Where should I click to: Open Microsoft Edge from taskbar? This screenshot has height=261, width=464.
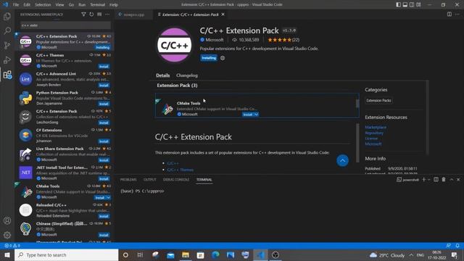pos(215,254)
